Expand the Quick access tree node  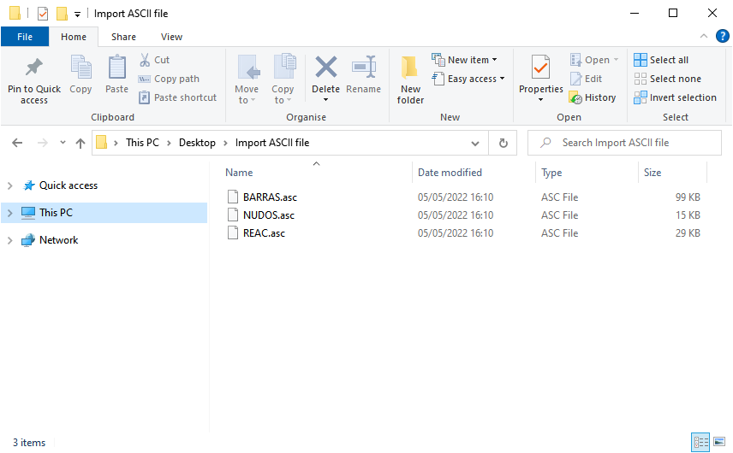click(10, 185)
